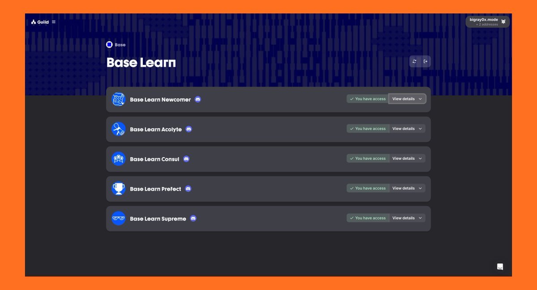Click the Base guild logo icon
Image resolution: width=537 pixels, height=290 pixels.
[109, 45]
